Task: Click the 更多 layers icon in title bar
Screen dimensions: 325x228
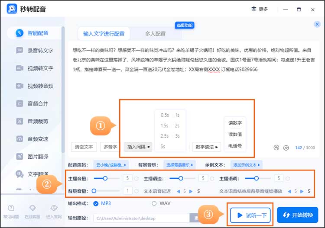Action: pyautogui.click(x=254, y=9)
